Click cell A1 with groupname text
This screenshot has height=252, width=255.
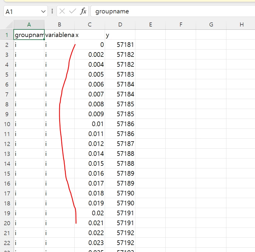pos(29,35)
